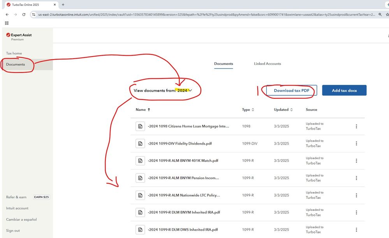Viewport: 389px width, 238px height.
Task: Open the apps grid icon in bookmarks bar
Action: (x=7, y=23)
